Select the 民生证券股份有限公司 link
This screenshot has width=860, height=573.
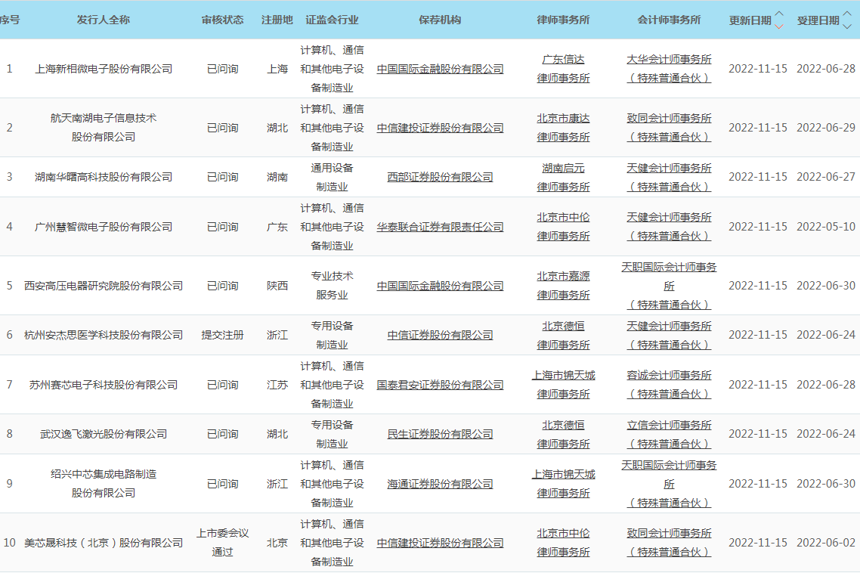coord(440,434)
